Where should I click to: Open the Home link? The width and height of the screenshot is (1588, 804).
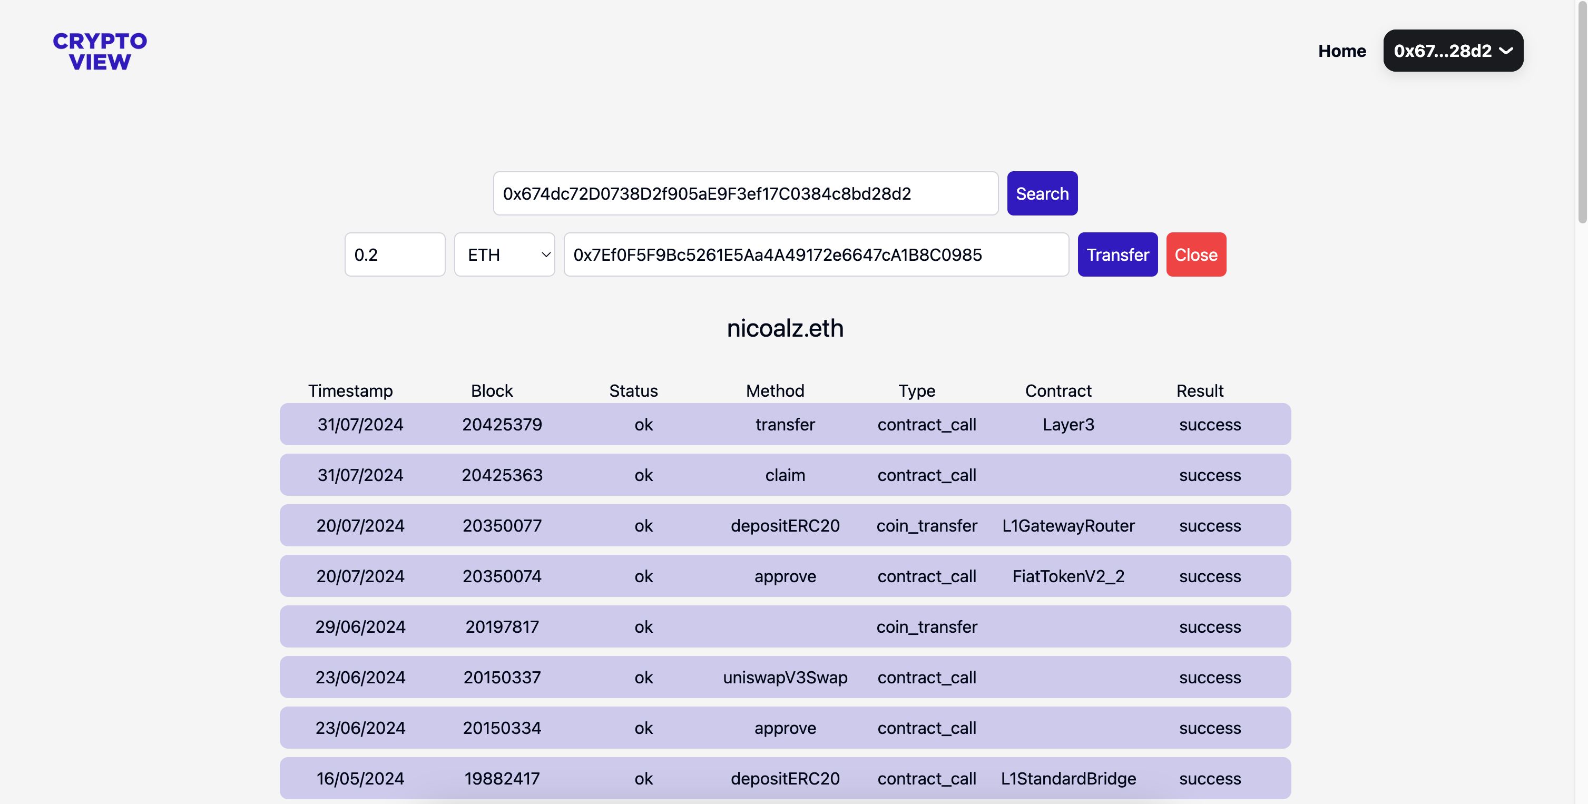point(1342,51)
